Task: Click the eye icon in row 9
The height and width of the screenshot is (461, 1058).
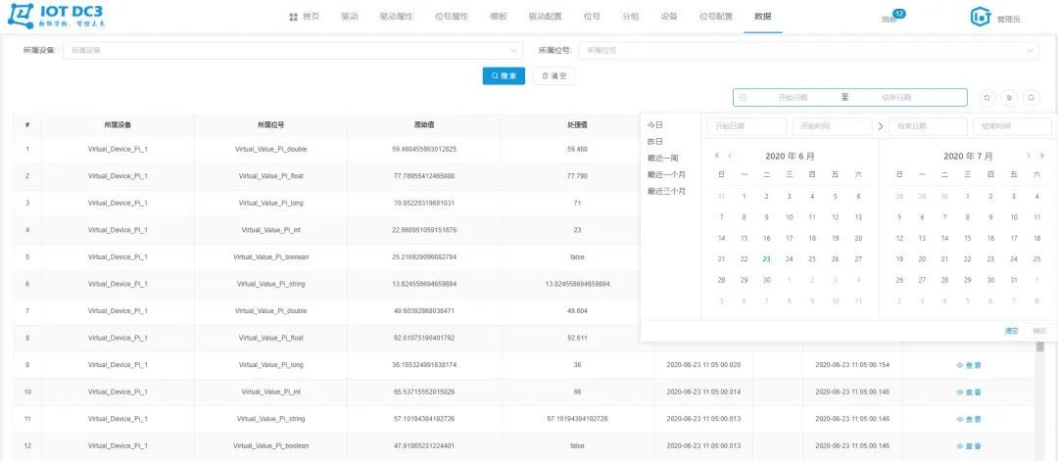Action: click(959, 365)
